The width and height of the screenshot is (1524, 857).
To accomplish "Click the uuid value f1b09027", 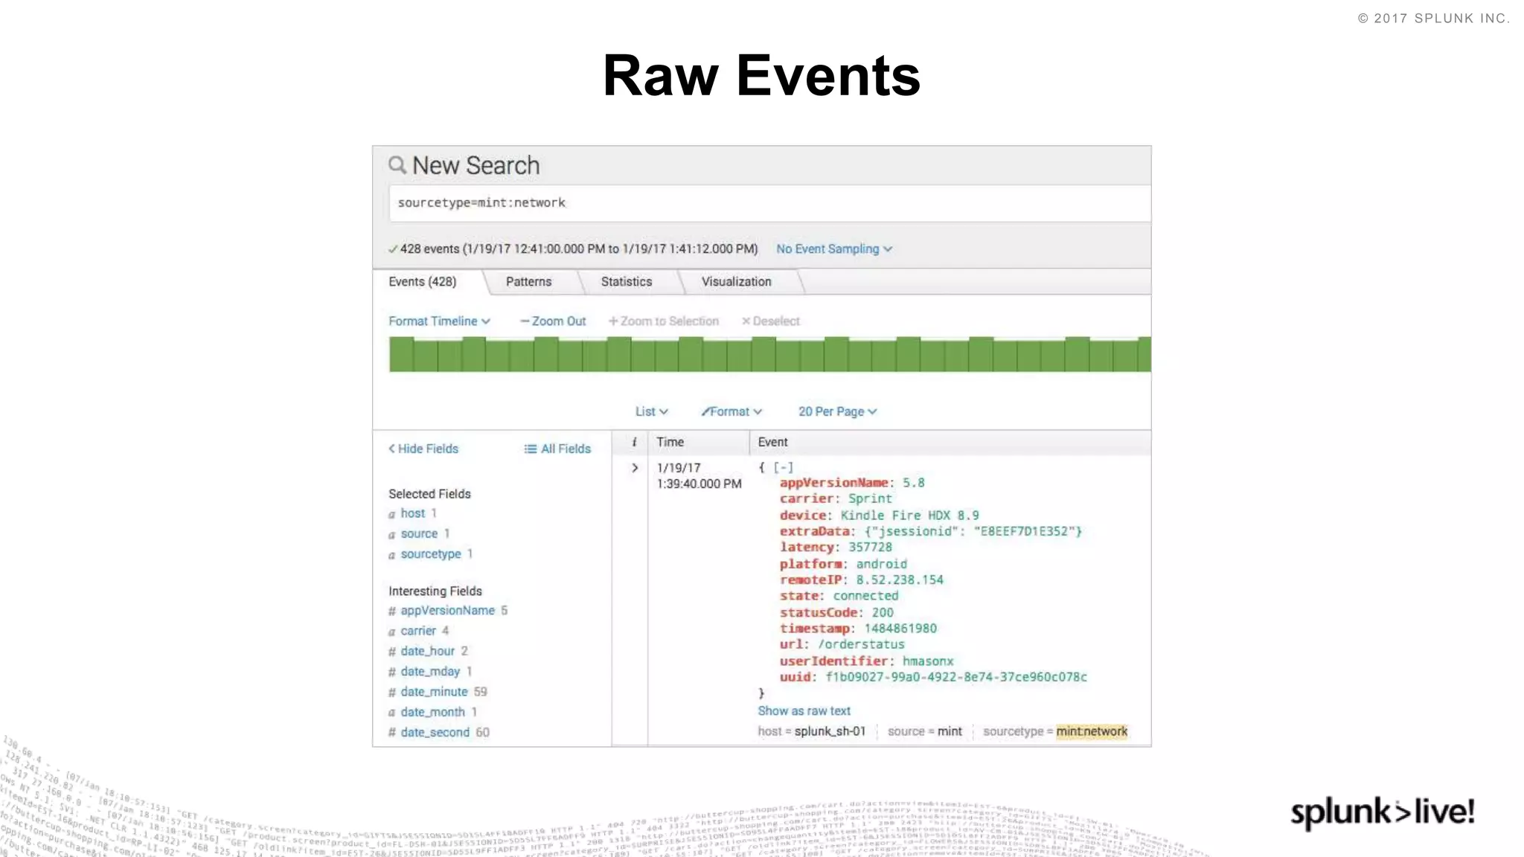I will (956, 677).
